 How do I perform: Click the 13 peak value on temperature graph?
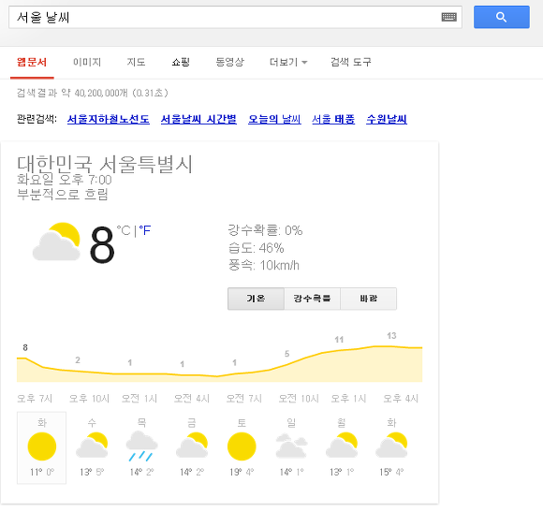click(x=391, y=336)
